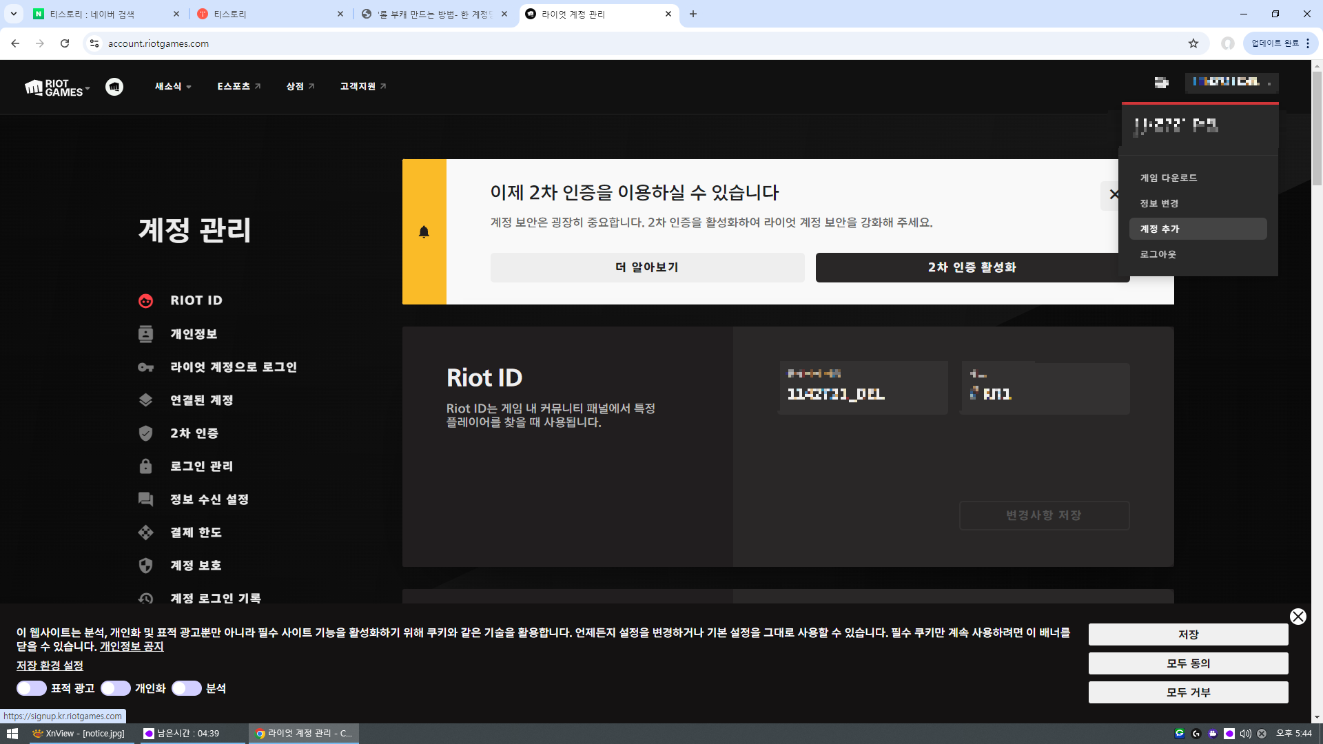Expand the Riot Games logo dropdown arrow
This screenshot has width=1323, height=744.
(x=88, y=88)
